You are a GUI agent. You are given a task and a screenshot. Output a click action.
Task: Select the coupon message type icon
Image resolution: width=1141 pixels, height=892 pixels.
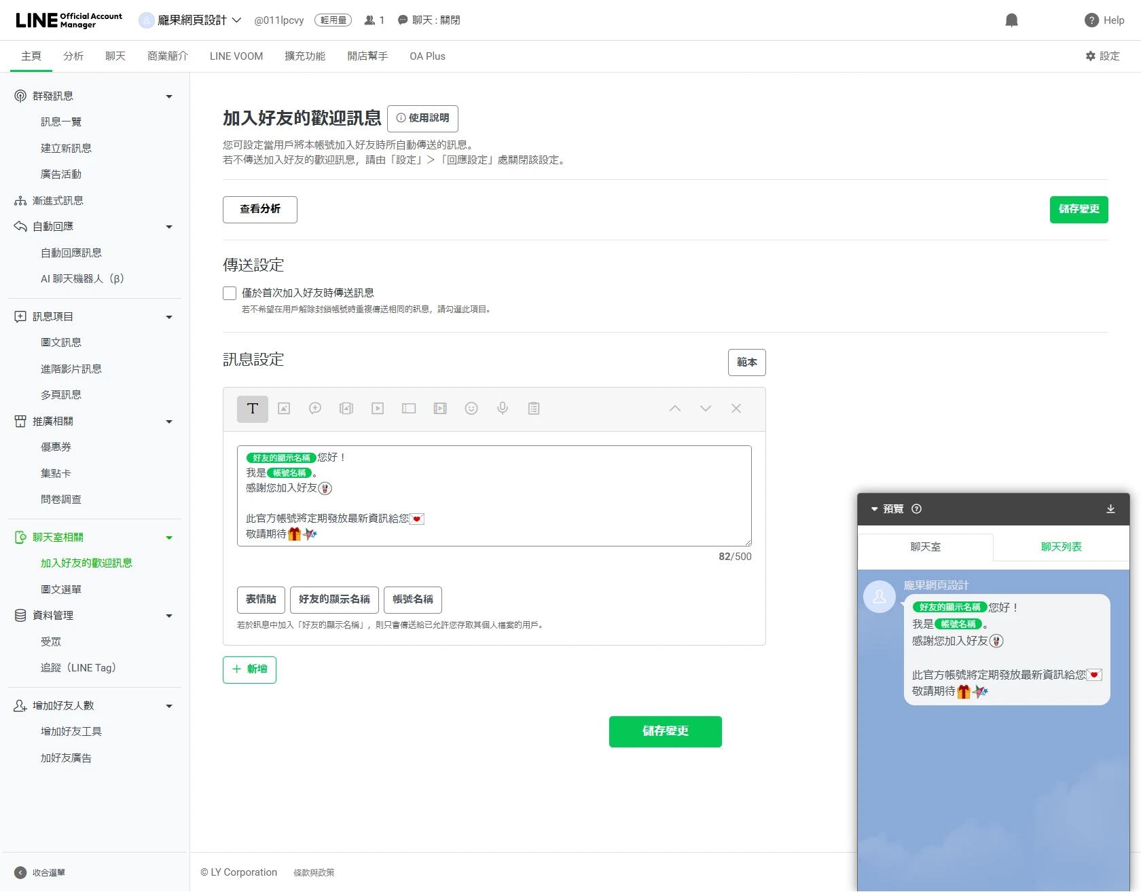409,409
